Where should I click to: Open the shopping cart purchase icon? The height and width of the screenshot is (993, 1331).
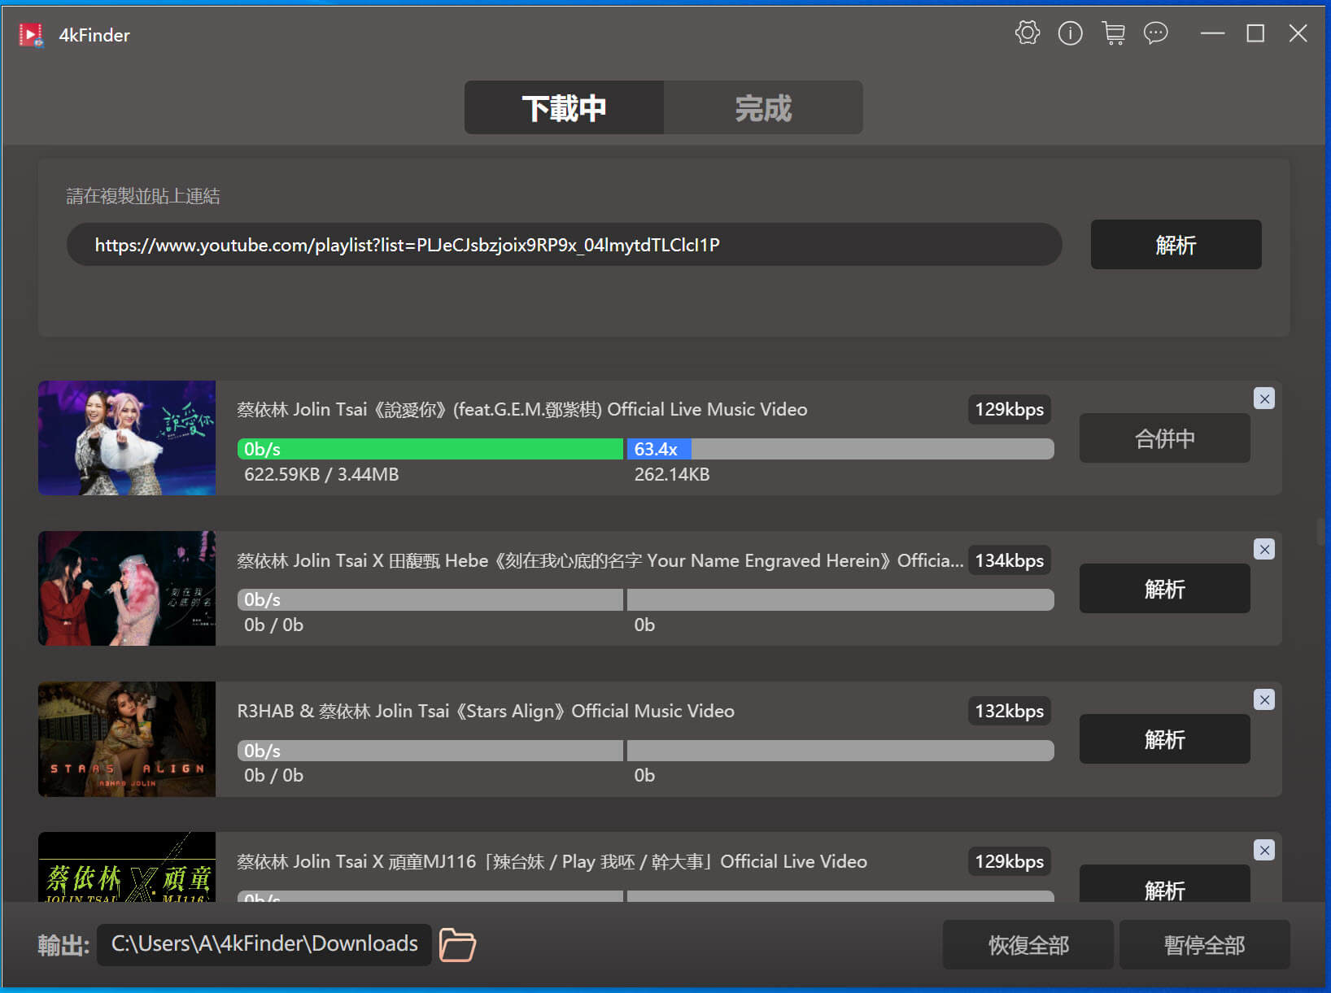(1113, 33)
